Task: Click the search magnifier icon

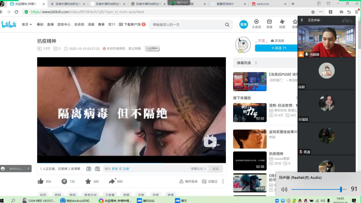Action: tap(227, 25)
